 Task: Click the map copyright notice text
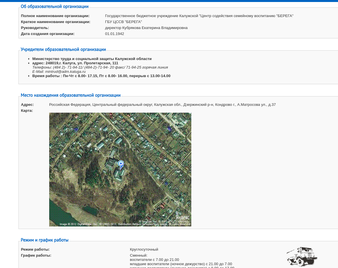pyautogui.click(x=125, y=223)
